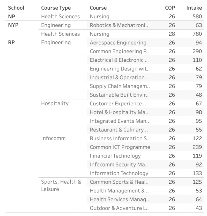
Task: Select the RP school row label
Action: 12,43
